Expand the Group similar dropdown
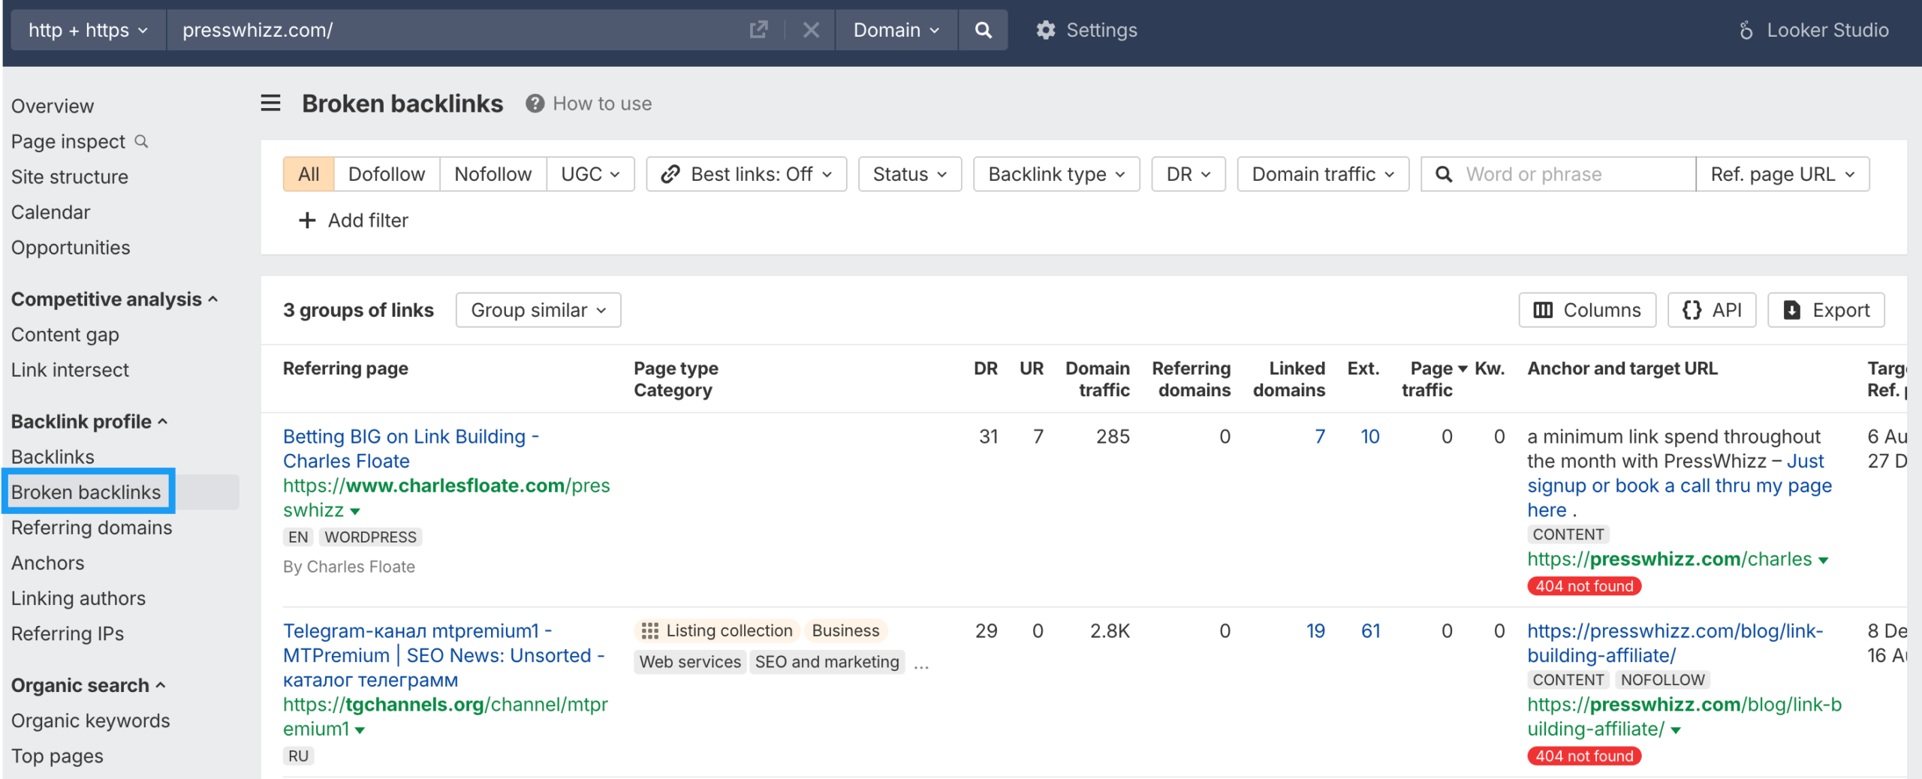1922x779 pixels. [538, 310]
